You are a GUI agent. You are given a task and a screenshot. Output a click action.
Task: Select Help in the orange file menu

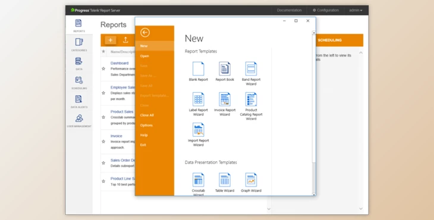click(x=155, y=135)
